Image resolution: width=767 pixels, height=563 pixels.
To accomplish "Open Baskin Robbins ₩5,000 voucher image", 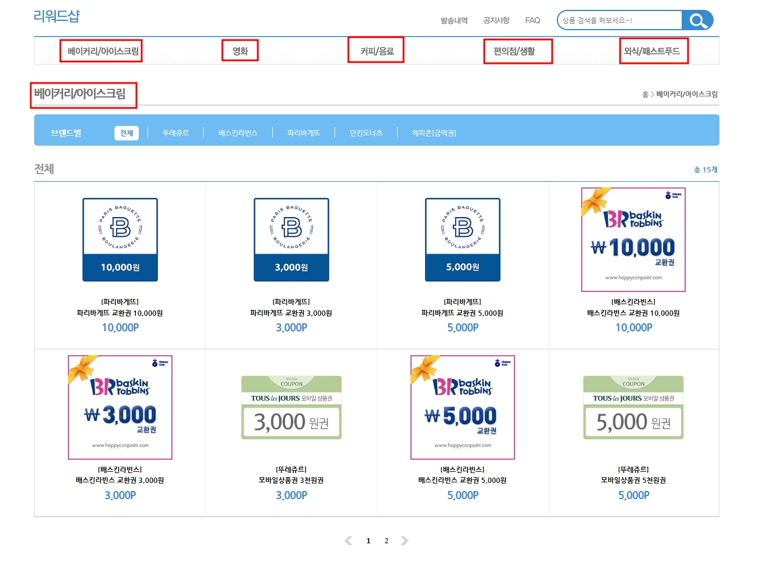I will [x=463, y=407].
